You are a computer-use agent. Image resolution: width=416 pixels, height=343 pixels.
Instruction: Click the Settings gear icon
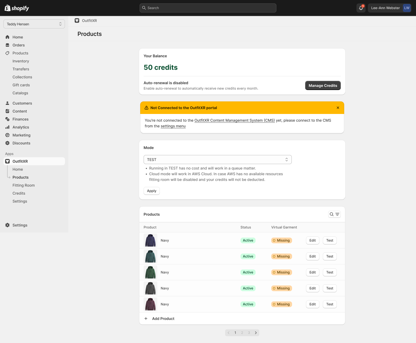coord(7,225)
